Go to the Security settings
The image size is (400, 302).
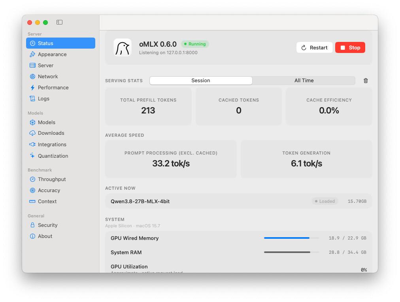tap(61, 225)
